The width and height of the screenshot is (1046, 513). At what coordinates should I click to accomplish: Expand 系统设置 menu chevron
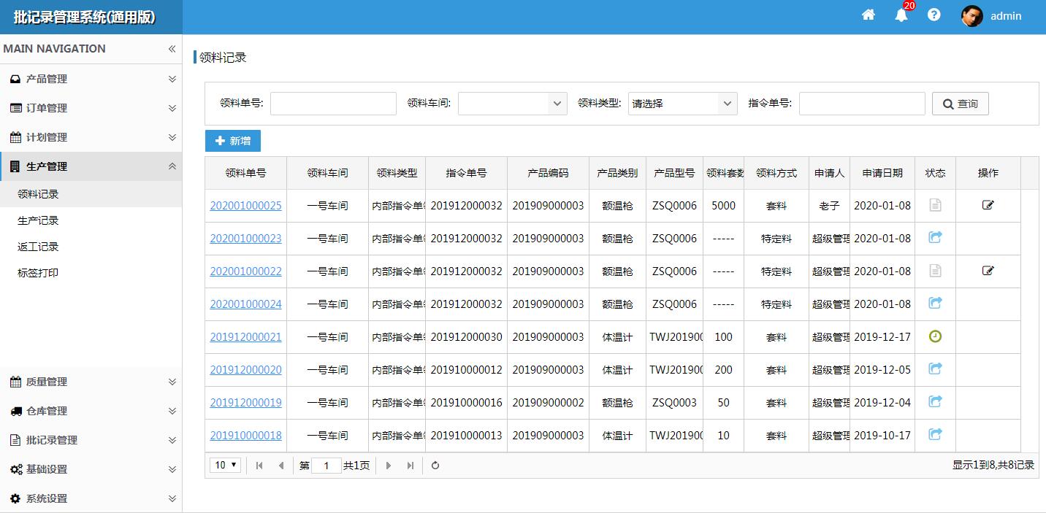click(172, 498)
